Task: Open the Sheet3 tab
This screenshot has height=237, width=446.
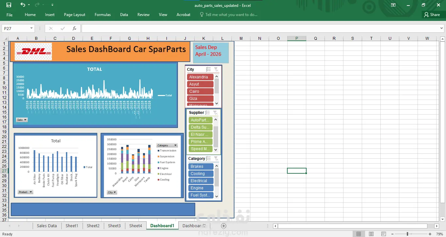Action: (114, 226)
